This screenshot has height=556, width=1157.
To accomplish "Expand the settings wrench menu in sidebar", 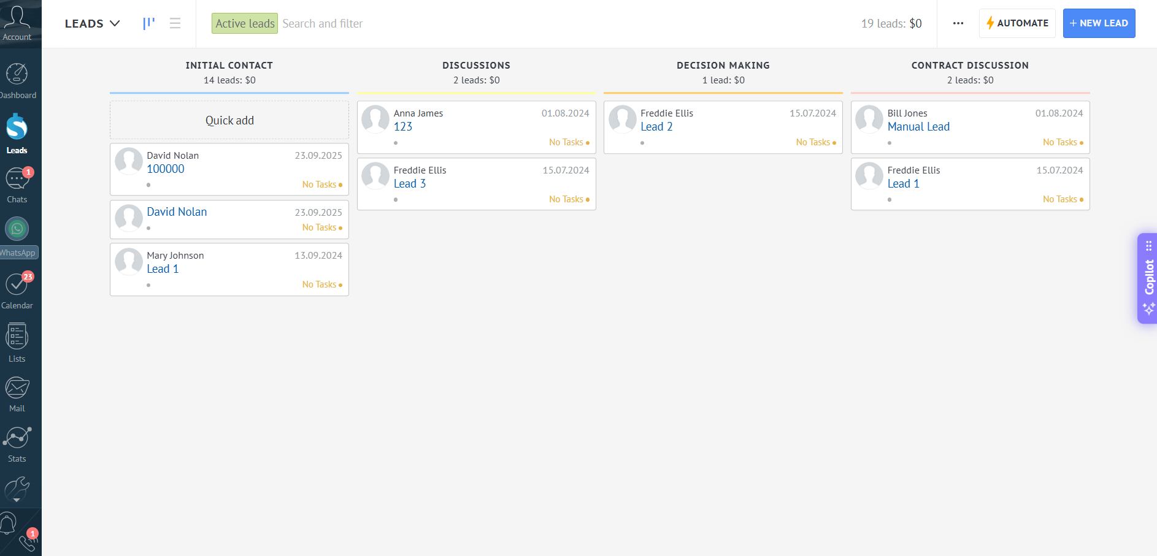I will tap(17, 490).
